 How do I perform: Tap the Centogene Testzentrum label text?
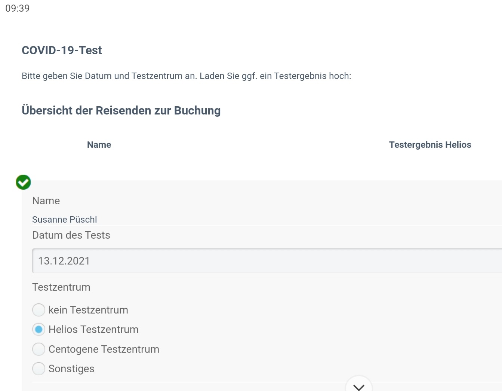click(104, 349)
